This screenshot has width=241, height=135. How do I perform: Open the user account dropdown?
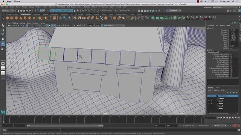tap(174, 11)
